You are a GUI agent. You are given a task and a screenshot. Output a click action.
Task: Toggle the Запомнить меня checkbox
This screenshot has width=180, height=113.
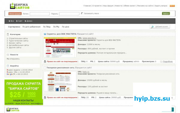point(82,13)
